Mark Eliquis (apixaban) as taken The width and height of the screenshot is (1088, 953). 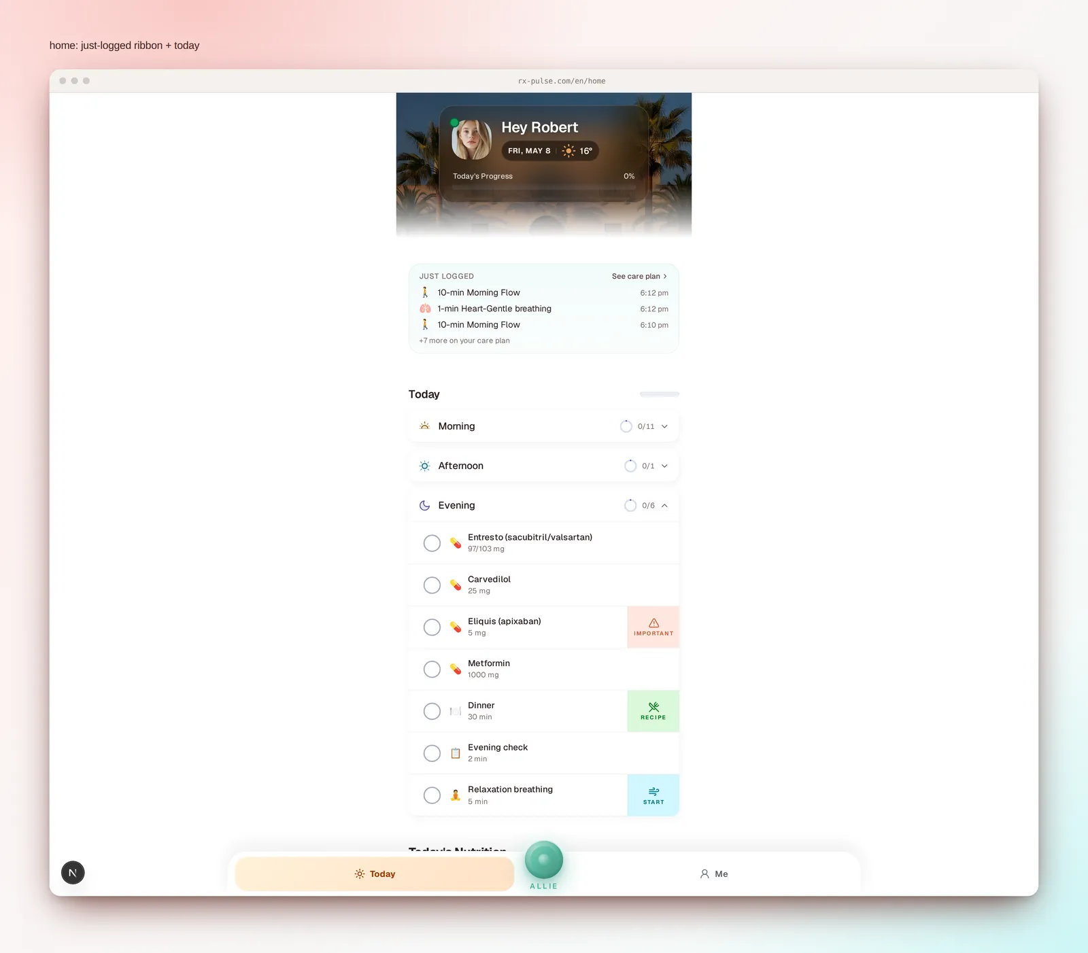tap(432, 627)
